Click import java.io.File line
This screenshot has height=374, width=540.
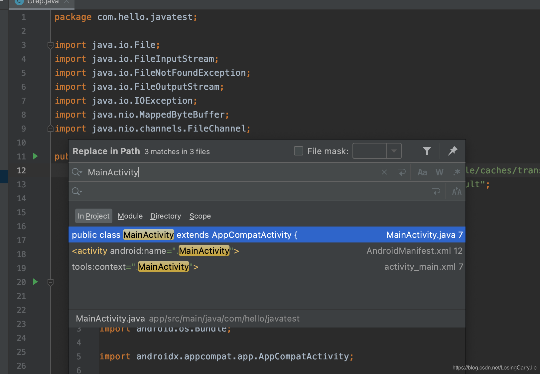[107, 45]
